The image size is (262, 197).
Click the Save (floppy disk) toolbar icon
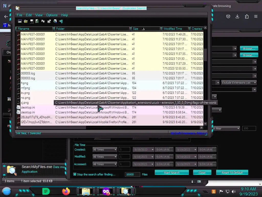pos(31,21)
